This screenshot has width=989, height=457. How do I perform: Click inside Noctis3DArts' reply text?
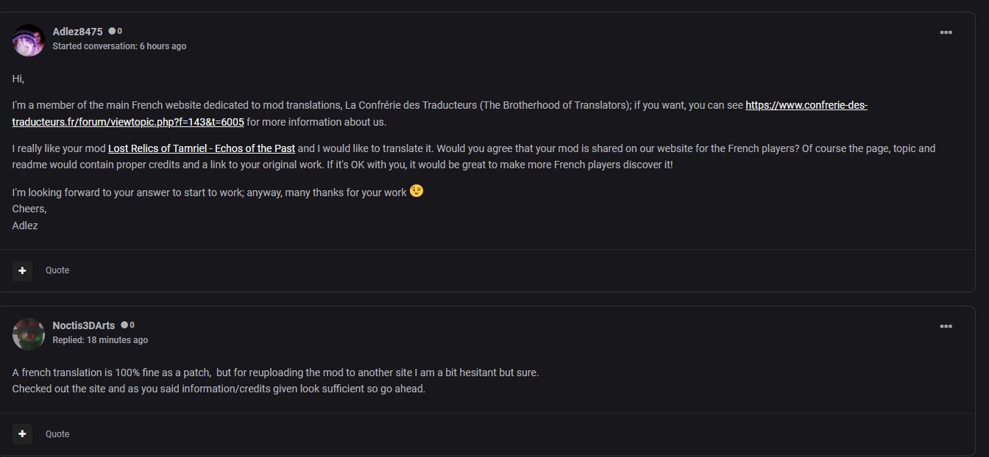[x=275, y=381]
